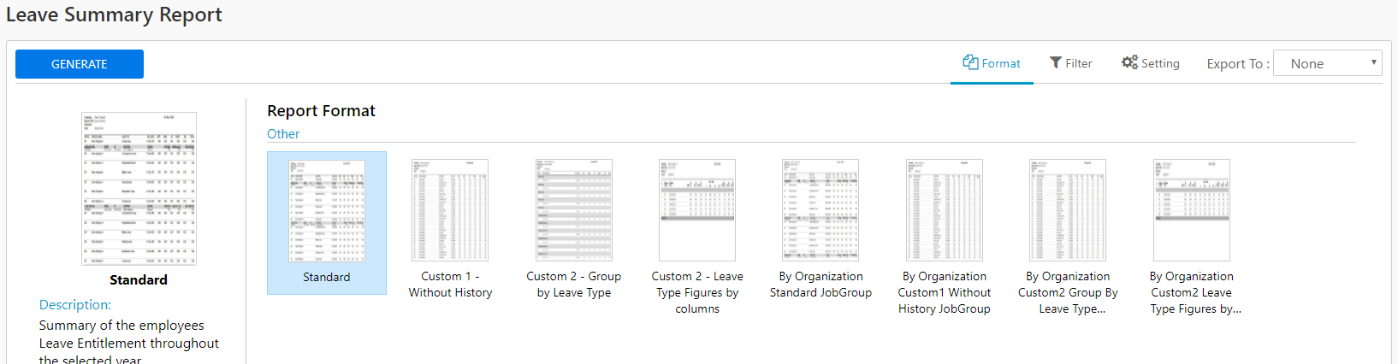Click the 'Export To :' label

click(1238, 63)
